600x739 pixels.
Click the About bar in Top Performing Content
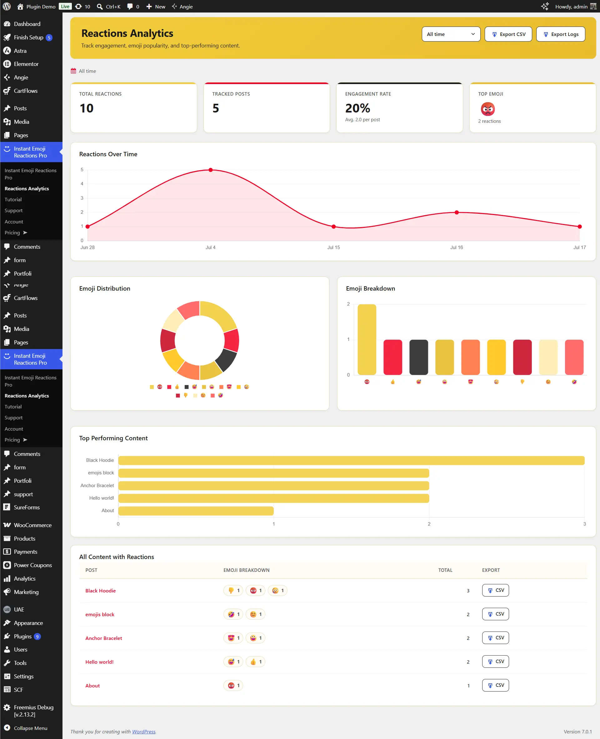[196, 511]
